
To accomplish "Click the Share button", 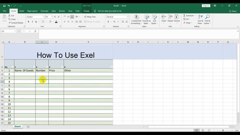I will (232, 11).
